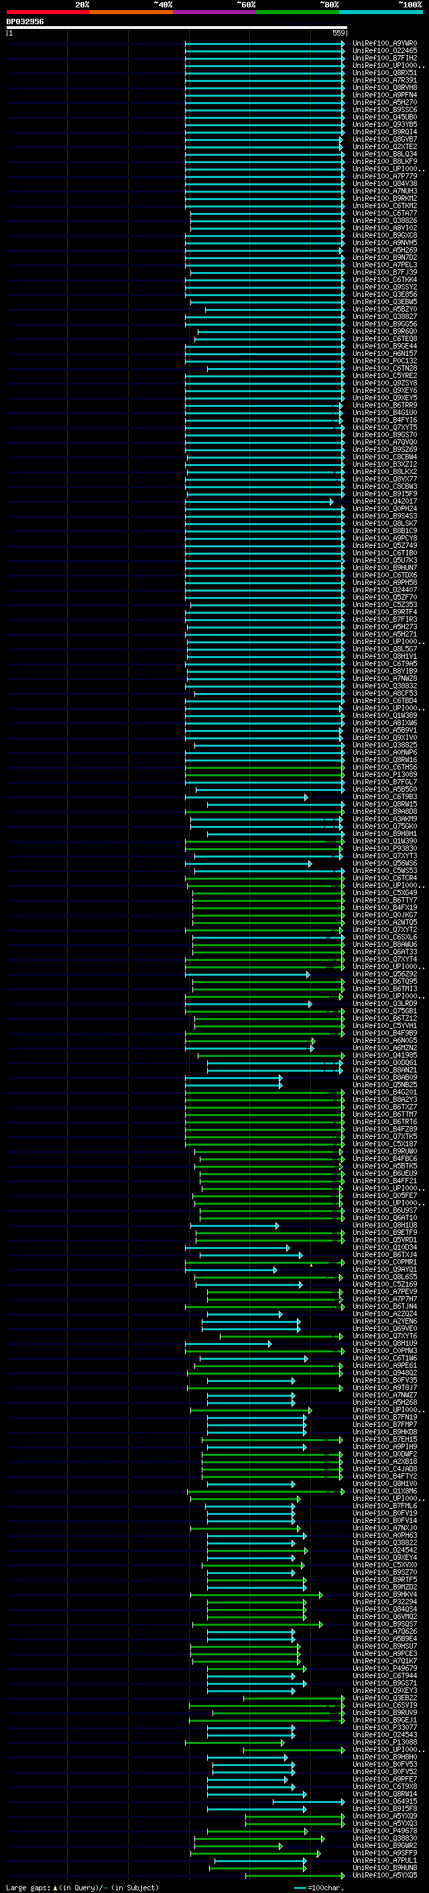429x1893 pixels.
Task: Click the Large gaps legend text
Action: [x=82, y=1887]
